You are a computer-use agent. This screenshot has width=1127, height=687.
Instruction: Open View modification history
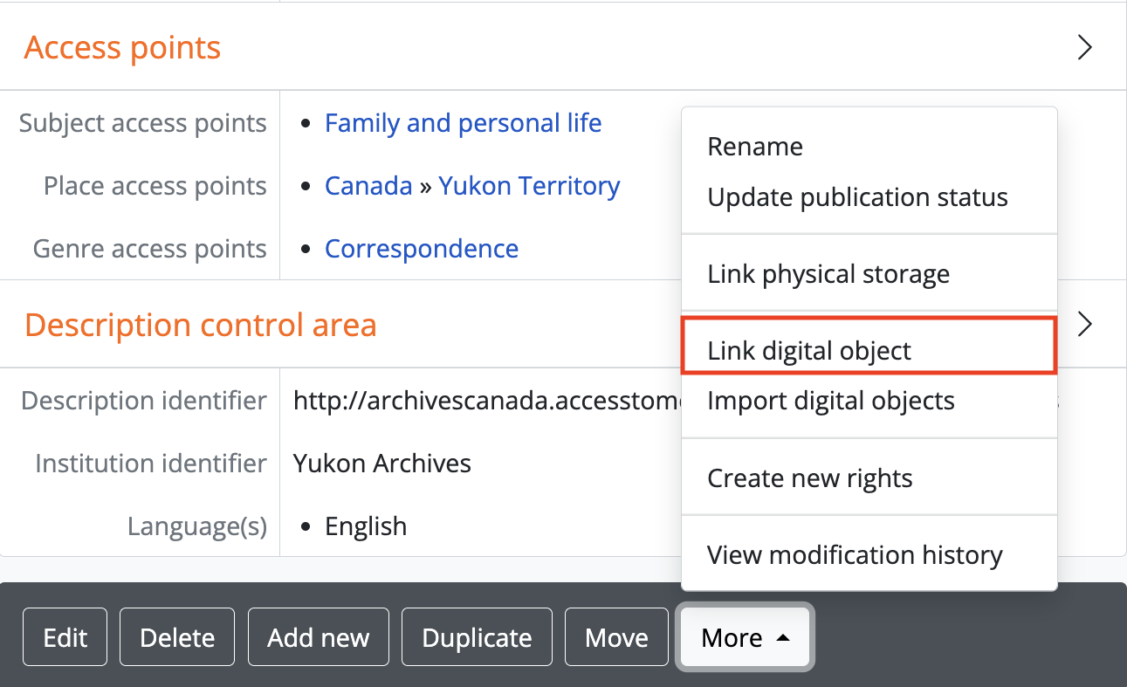pyautogui.click(x=855, y=555)
